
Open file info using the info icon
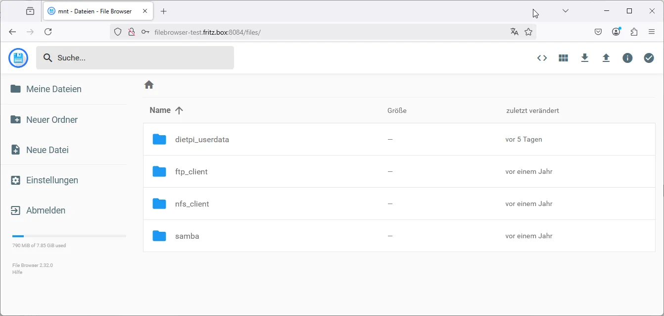point(627,58)
